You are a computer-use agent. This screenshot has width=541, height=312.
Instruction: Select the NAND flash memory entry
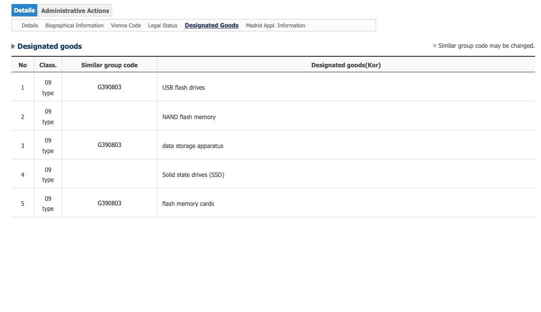189,117
